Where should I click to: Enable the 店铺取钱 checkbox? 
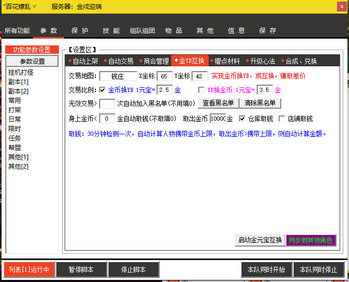coord(282,119)
